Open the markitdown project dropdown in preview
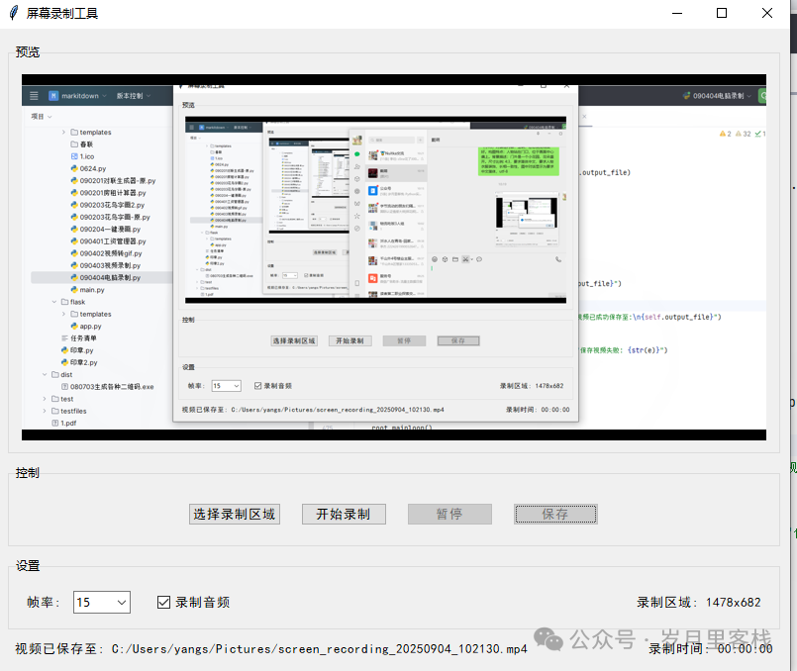797x671 pixels. point(78,95)
